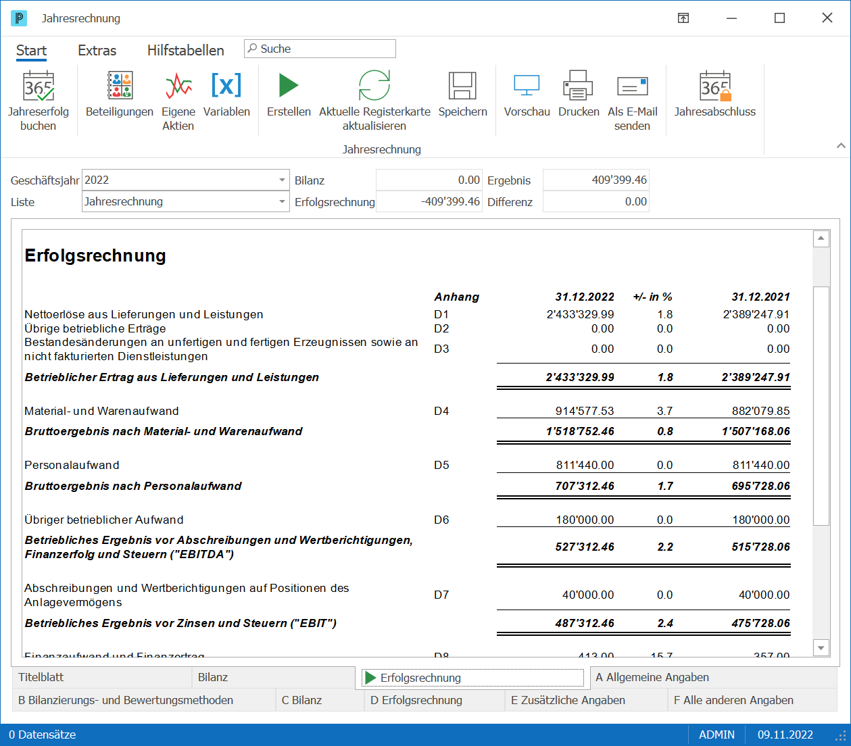Image resolution: width=851 pixels, height=746 pixels.
Task: Expand the Liste dropdown showing Jahresrechnung
Action: (282, 202)
